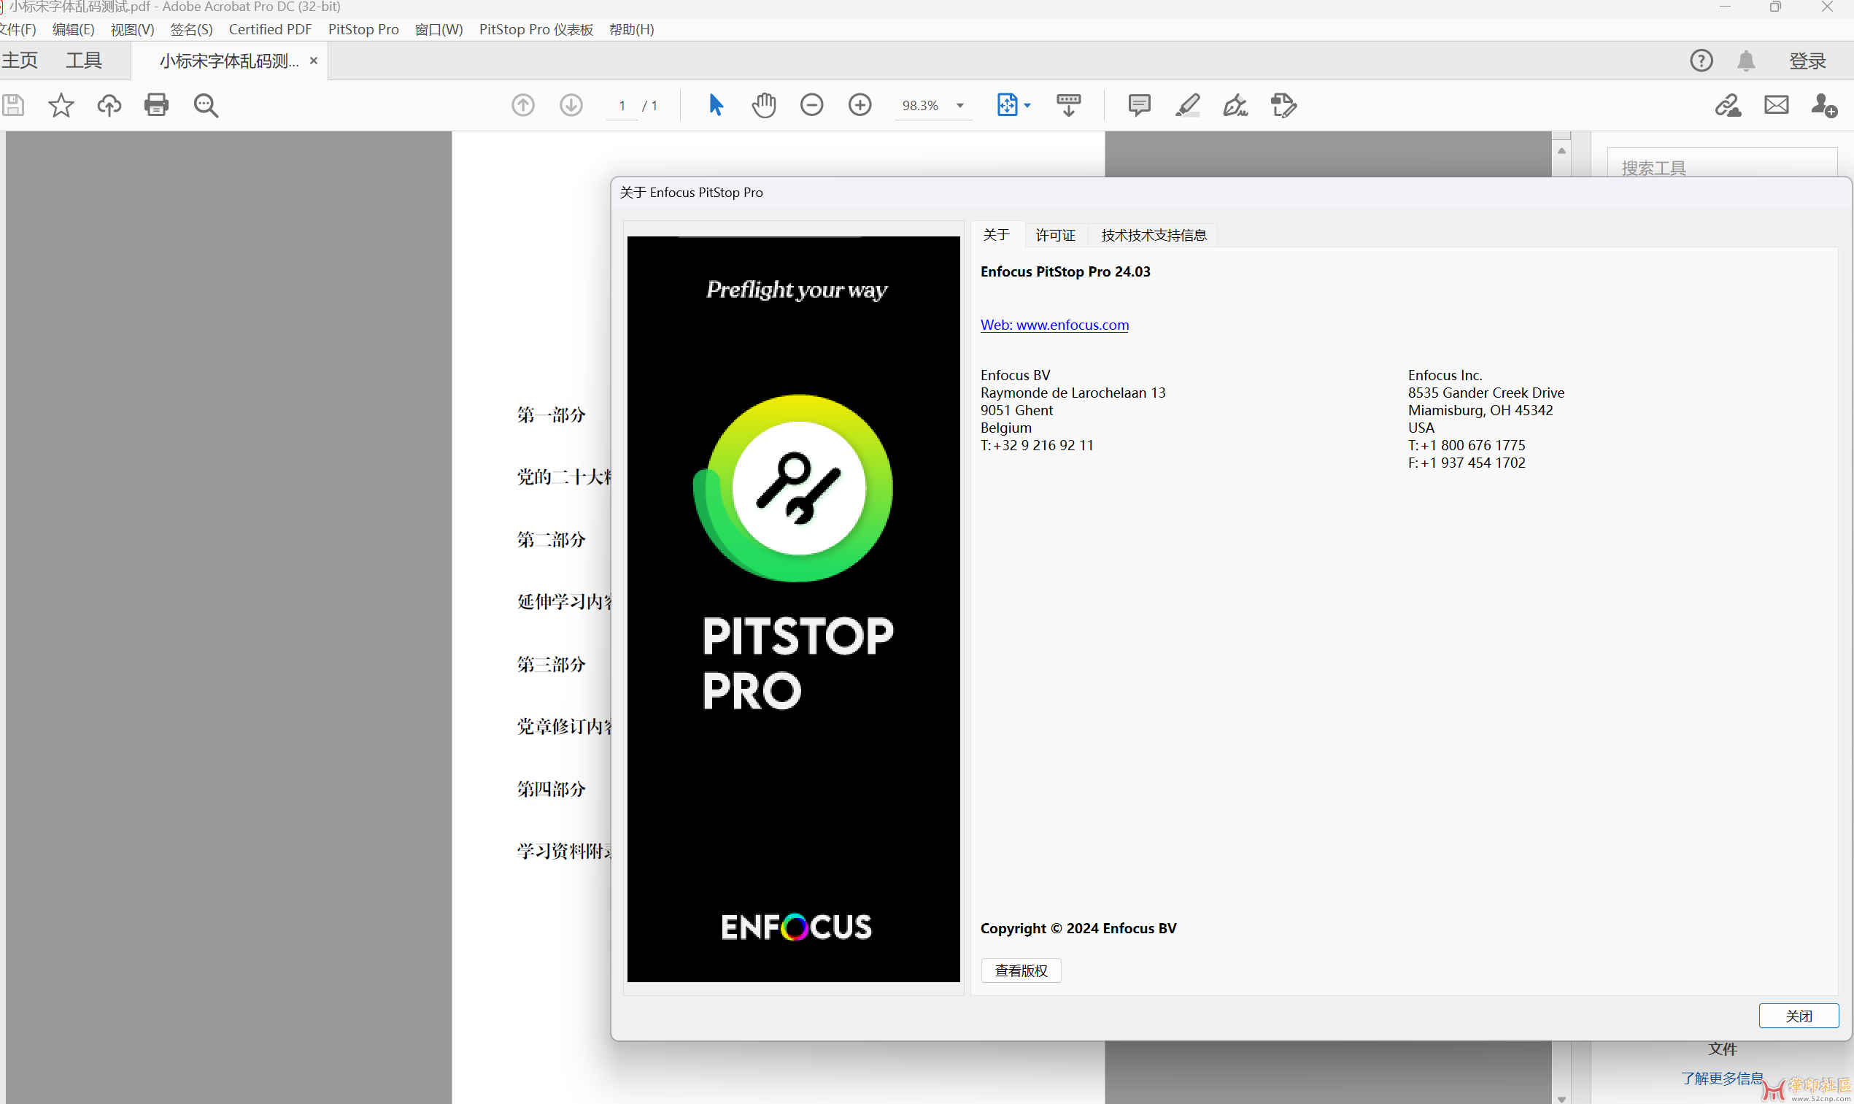This screenshot has height=1104, width=1854.
Task: Switch to the 许可证 tab
Action: [1055, 235]
